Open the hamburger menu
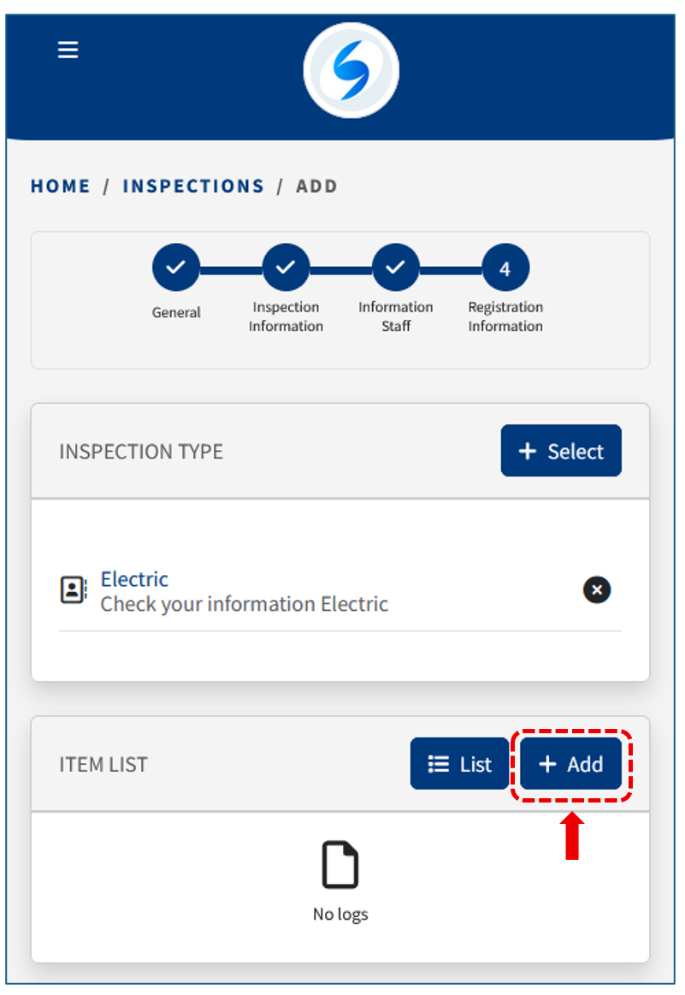This screenshot has width=685, height=995. 68,50
